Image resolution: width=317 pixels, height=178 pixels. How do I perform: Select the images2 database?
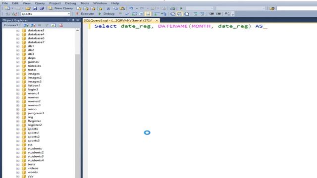coord(35,78)
